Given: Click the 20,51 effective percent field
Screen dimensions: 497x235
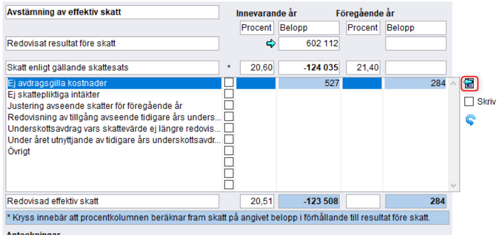Looking at the screenshot, I should 257,201.
